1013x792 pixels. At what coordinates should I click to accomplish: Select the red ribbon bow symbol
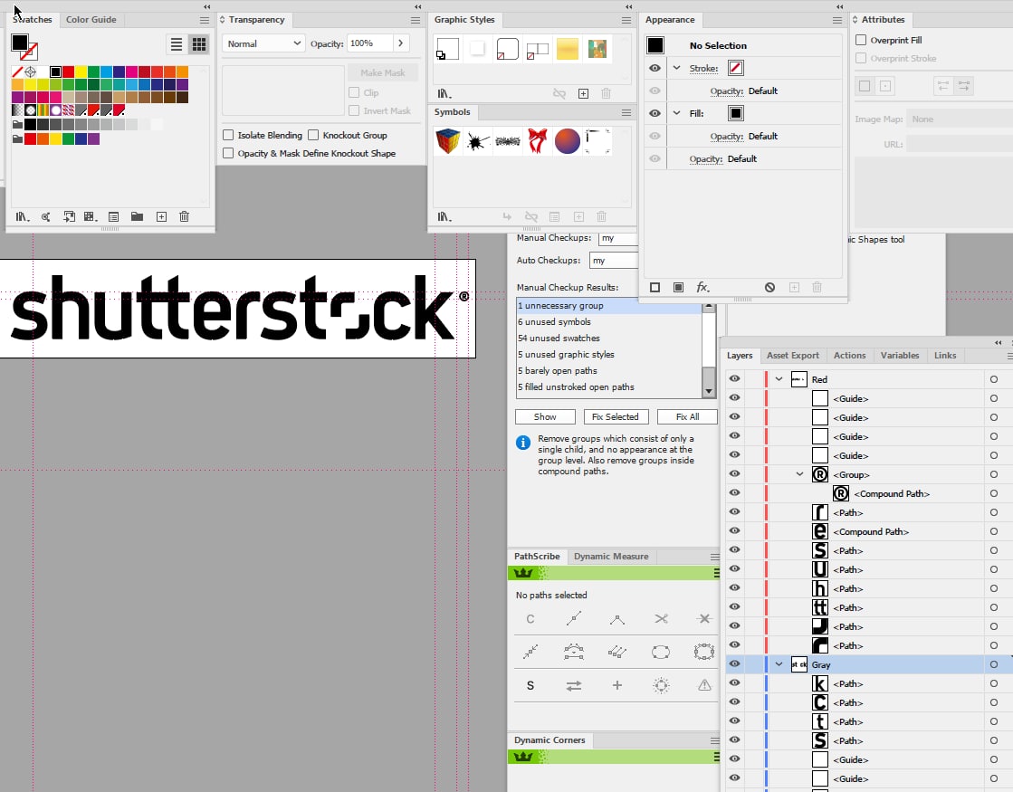(x=538, y=141)
